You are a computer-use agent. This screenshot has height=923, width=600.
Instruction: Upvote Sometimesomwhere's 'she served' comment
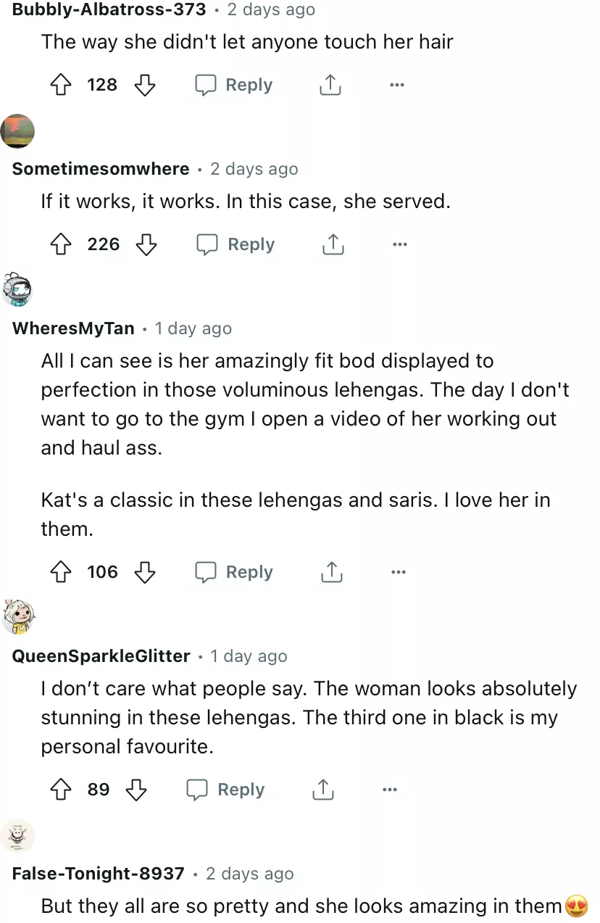[61, 245]
